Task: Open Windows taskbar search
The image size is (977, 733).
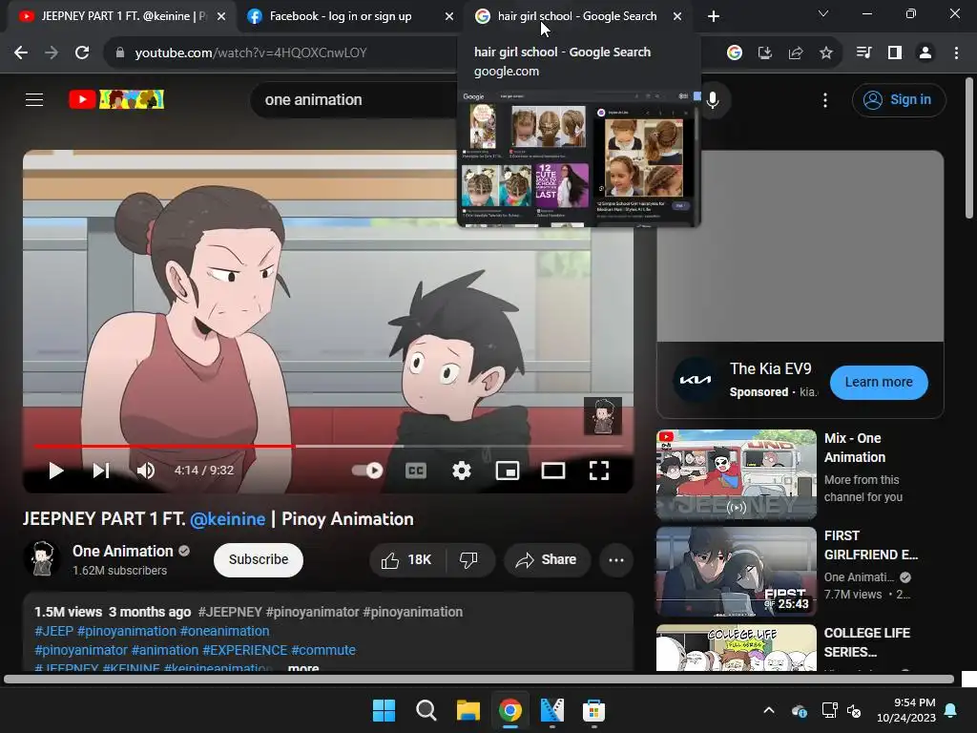Action: point(426,710)
